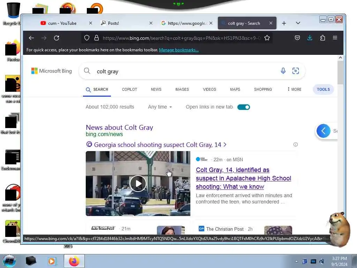Open the Microsoft Bing logo home link
The width and height of the screenshot is (357, 268).
52,71
